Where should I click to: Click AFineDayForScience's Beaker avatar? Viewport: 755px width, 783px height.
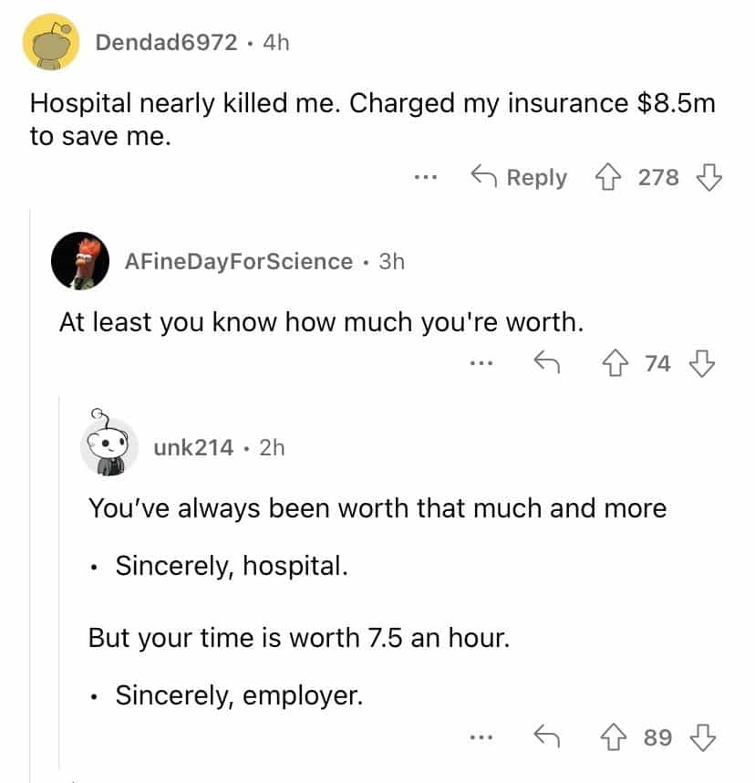(80, 261)
